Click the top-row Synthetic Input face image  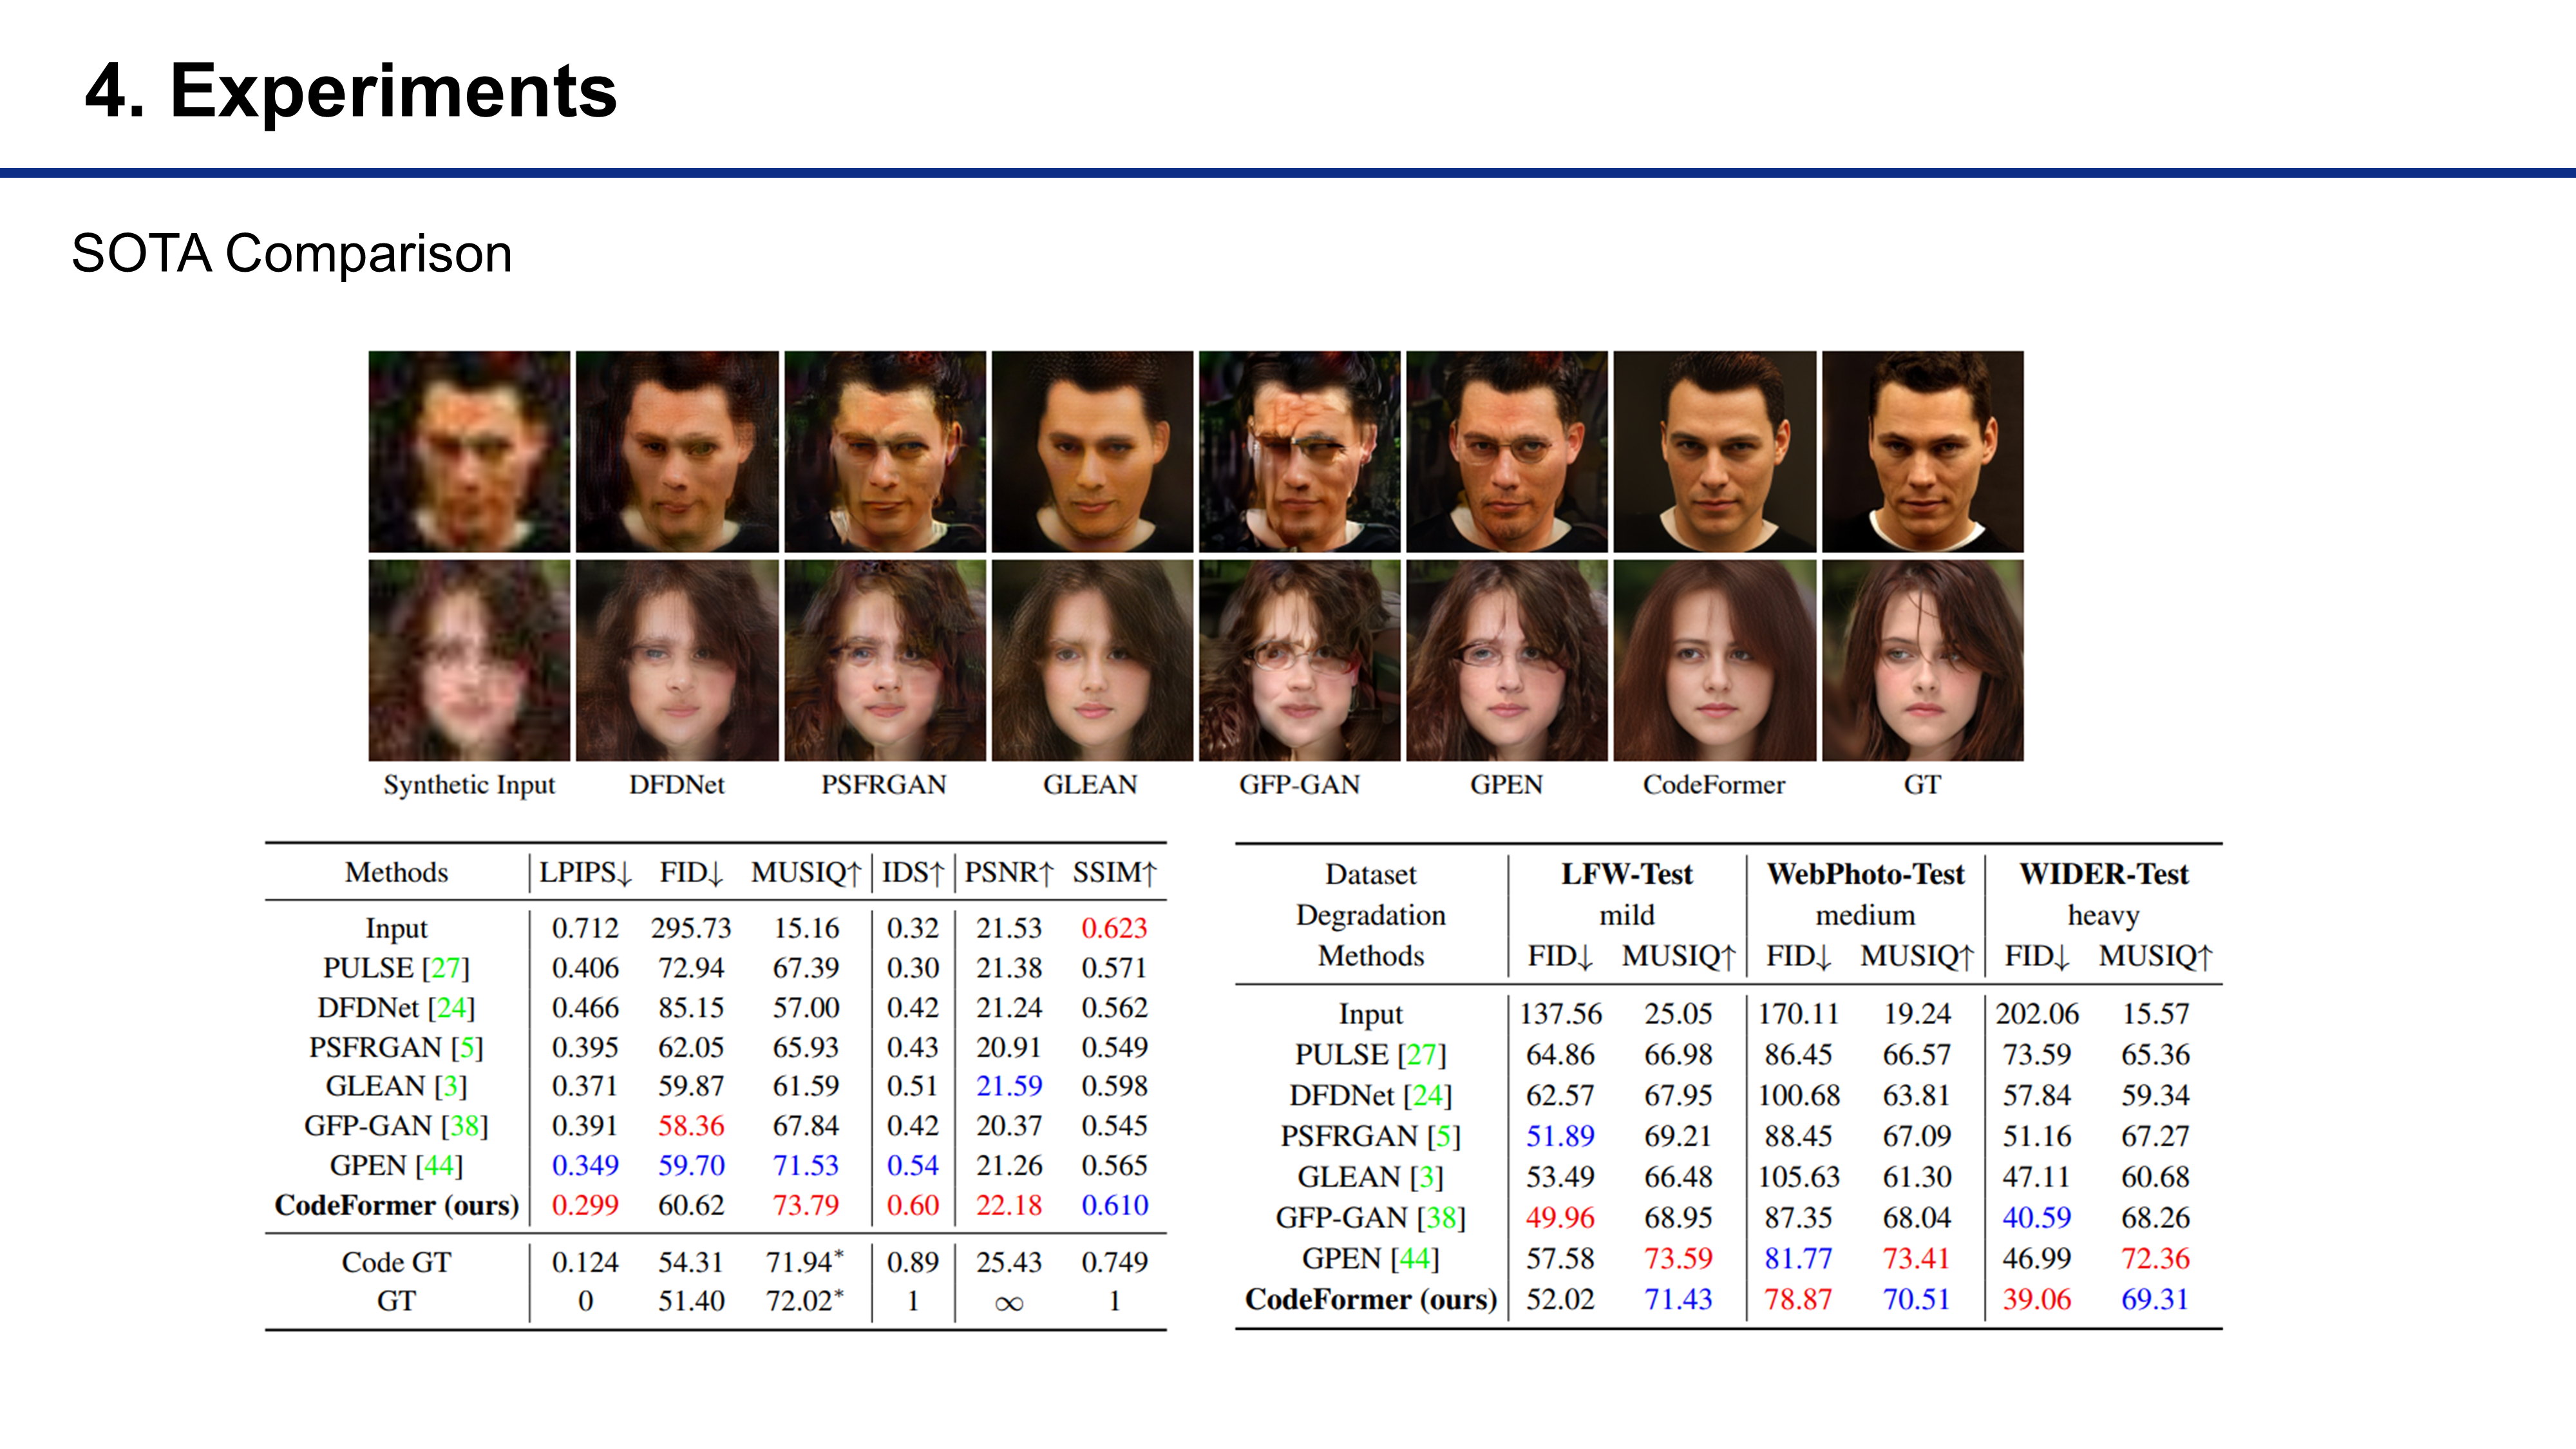point(469,451)
